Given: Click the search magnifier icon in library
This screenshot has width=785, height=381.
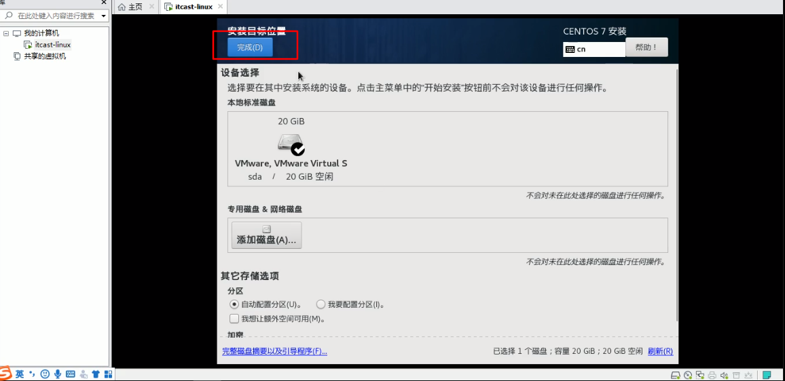Looking at the screenshot, I should coord(8,16).
